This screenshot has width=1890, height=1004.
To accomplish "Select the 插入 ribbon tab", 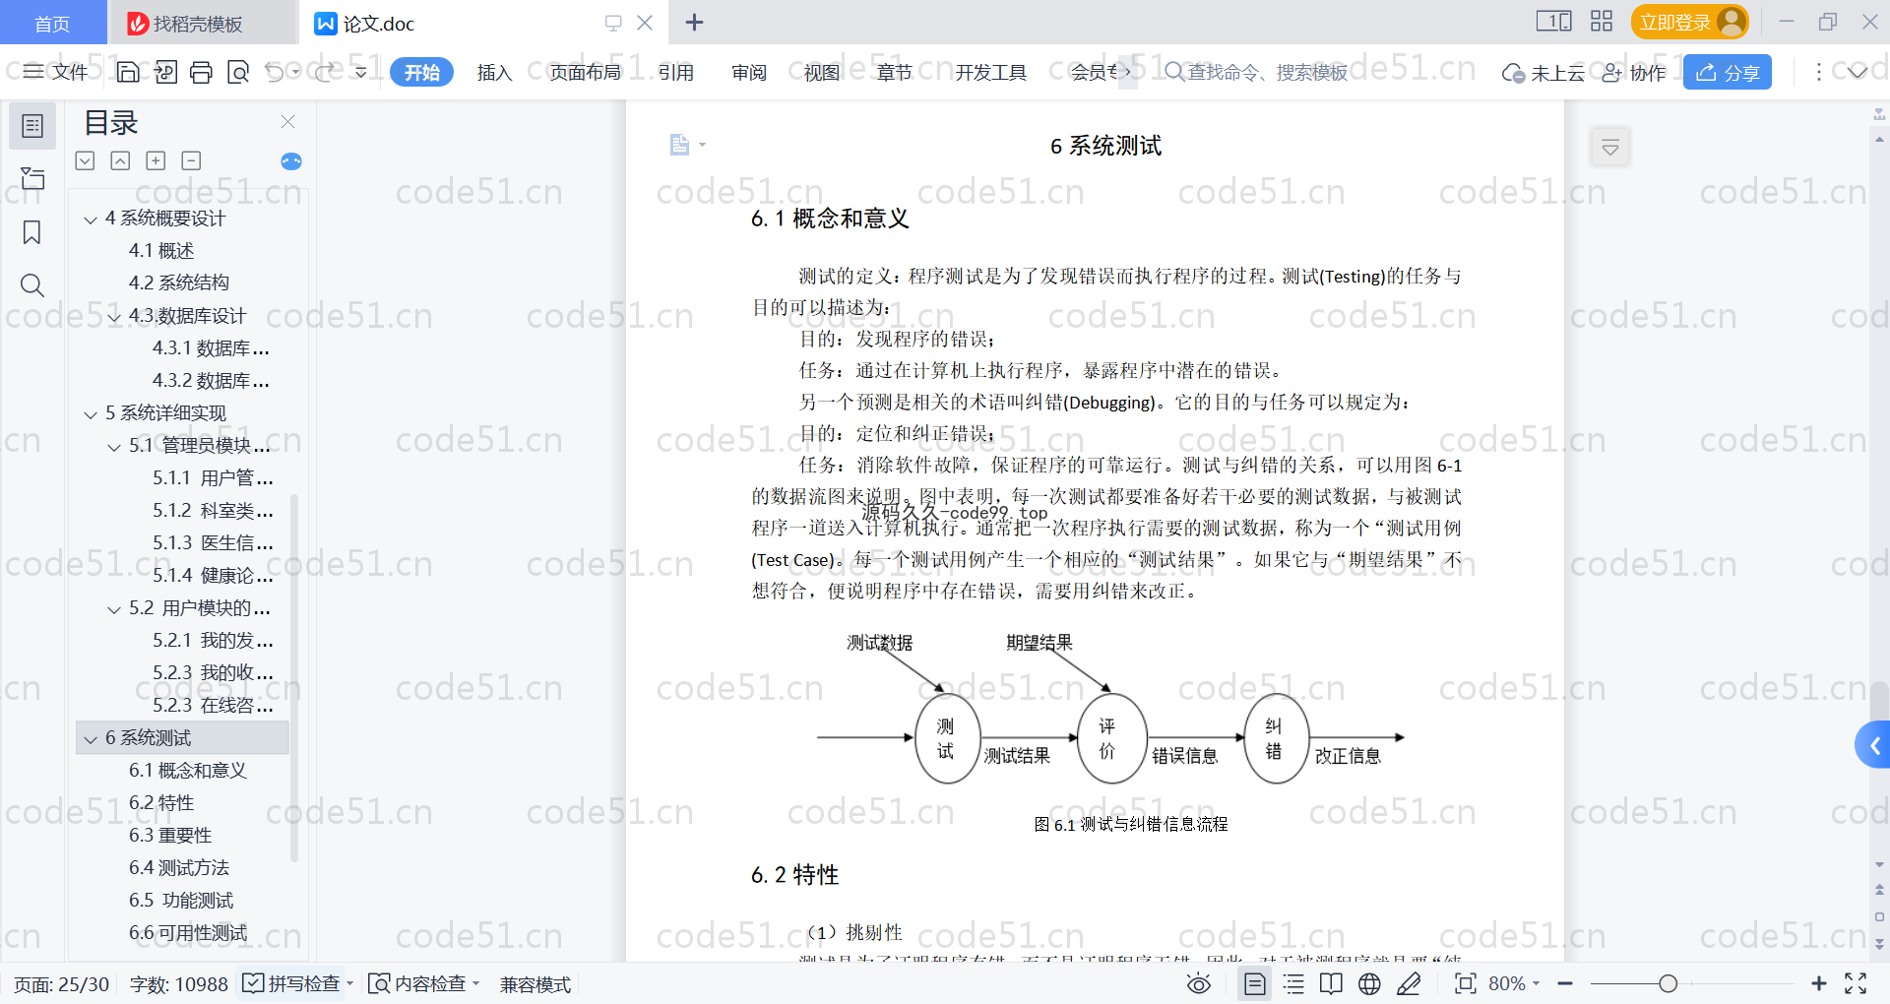I will (494, 72).
